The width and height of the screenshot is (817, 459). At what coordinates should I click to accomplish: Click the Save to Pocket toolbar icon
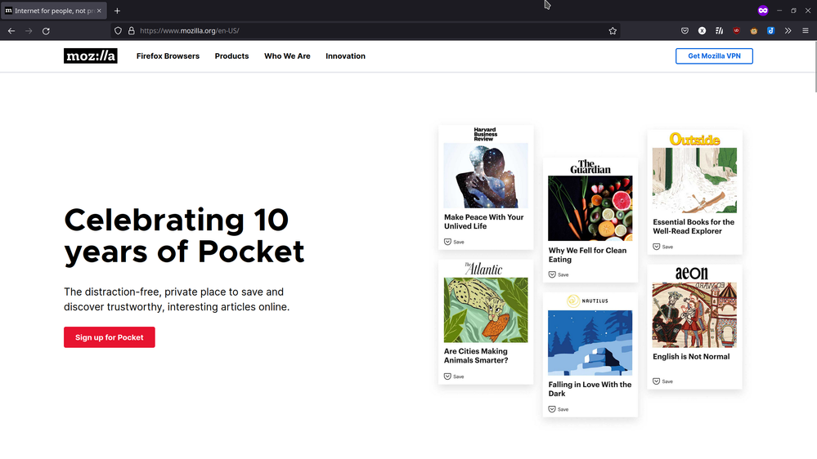(685, 31)
